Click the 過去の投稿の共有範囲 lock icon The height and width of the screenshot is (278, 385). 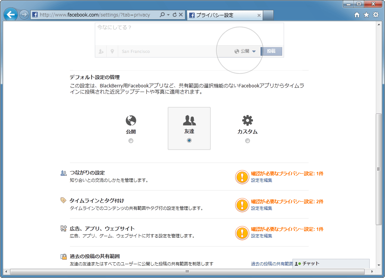[64, 257]
